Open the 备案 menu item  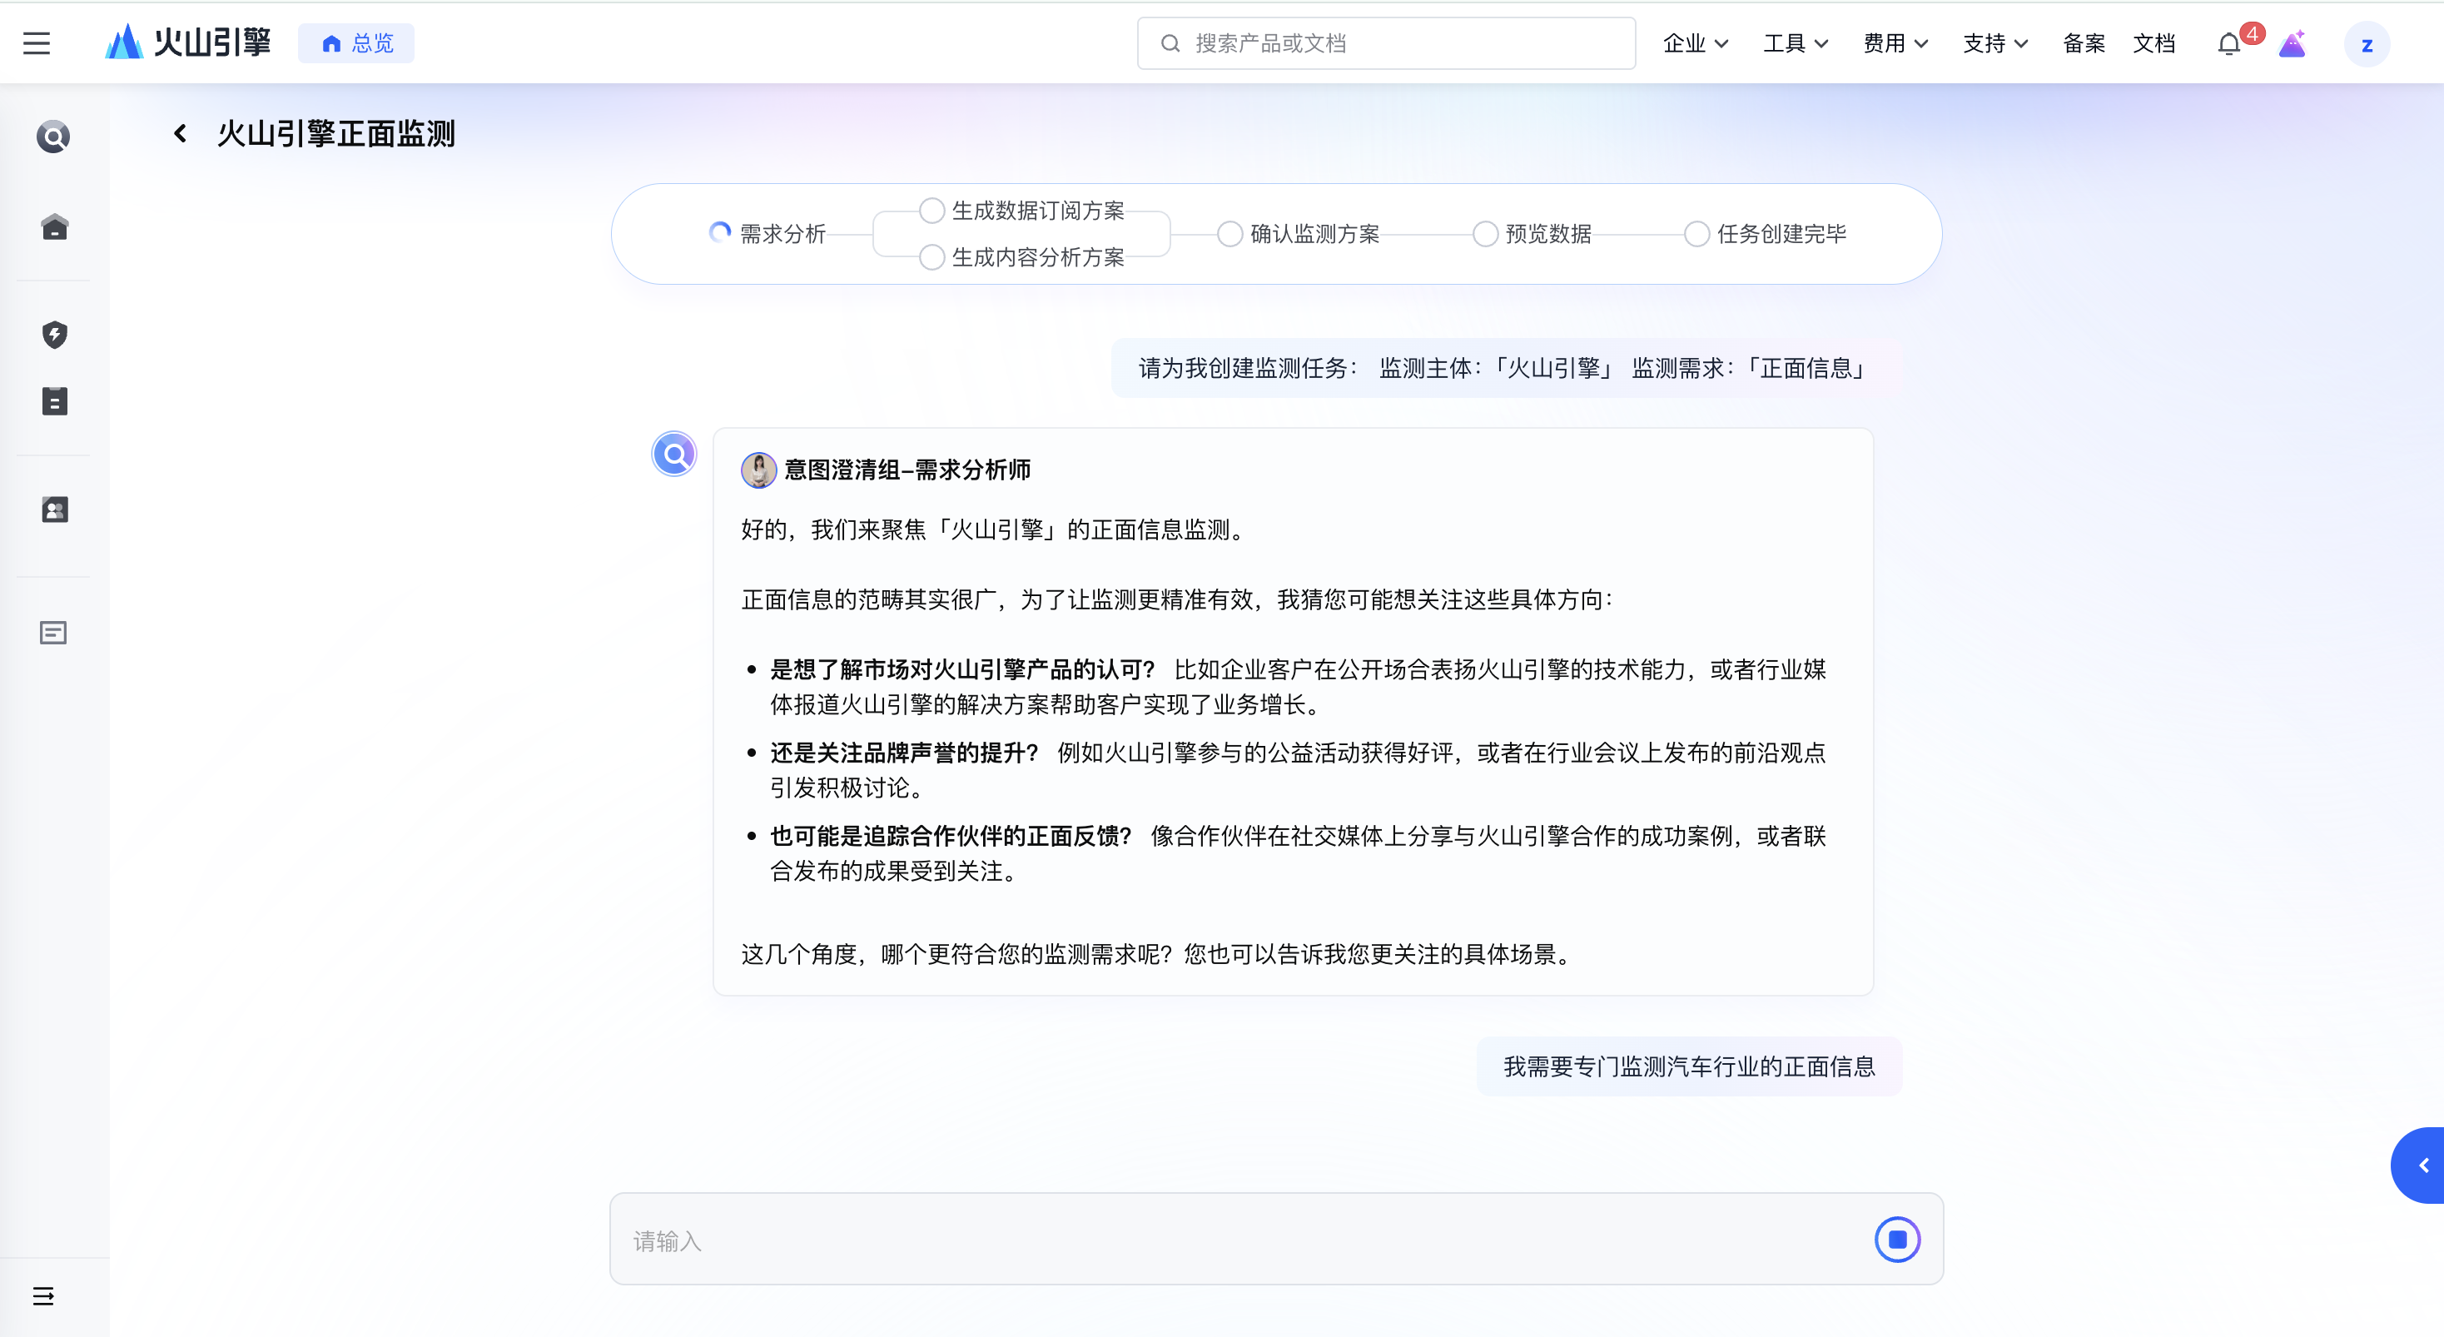tap(2084, 43)
